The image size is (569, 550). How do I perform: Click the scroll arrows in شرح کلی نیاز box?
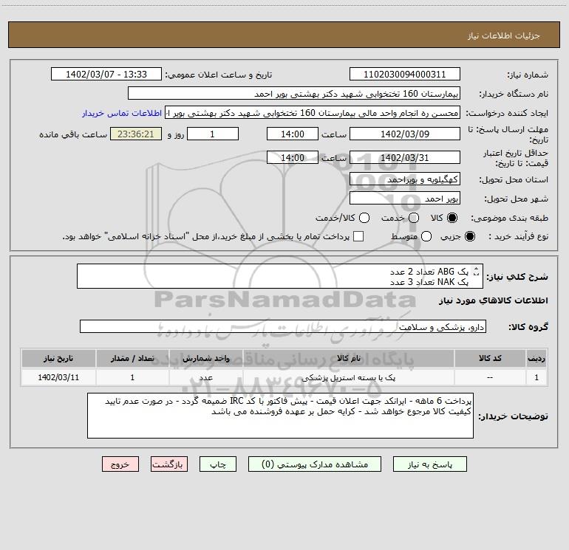tap(477, 271)
